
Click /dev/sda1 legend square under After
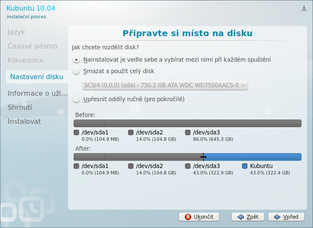(77, 166)
